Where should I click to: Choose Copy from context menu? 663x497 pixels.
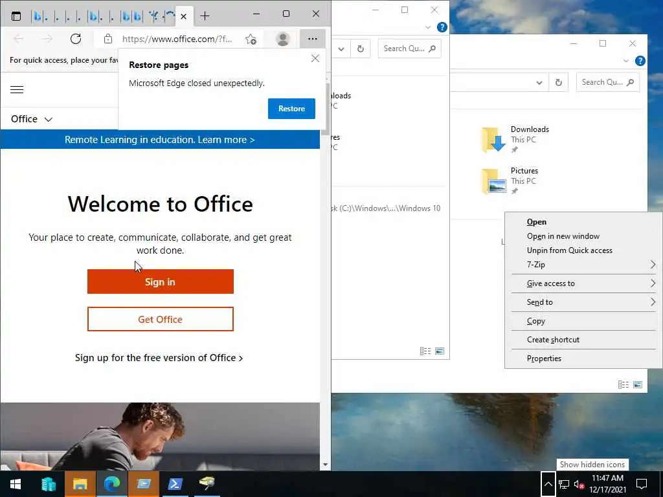pos(584,321)
